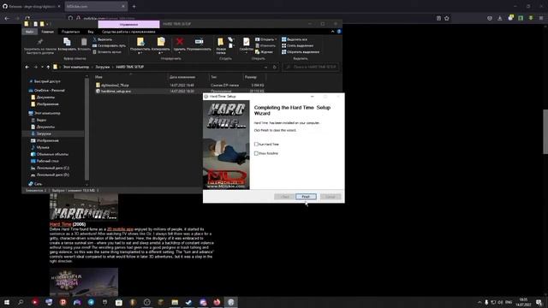The image size is (548, 308).
Task: Click the Explorer search box for HARD TIME SETUP
Action: pyautogui.click(x=311, y=67)
